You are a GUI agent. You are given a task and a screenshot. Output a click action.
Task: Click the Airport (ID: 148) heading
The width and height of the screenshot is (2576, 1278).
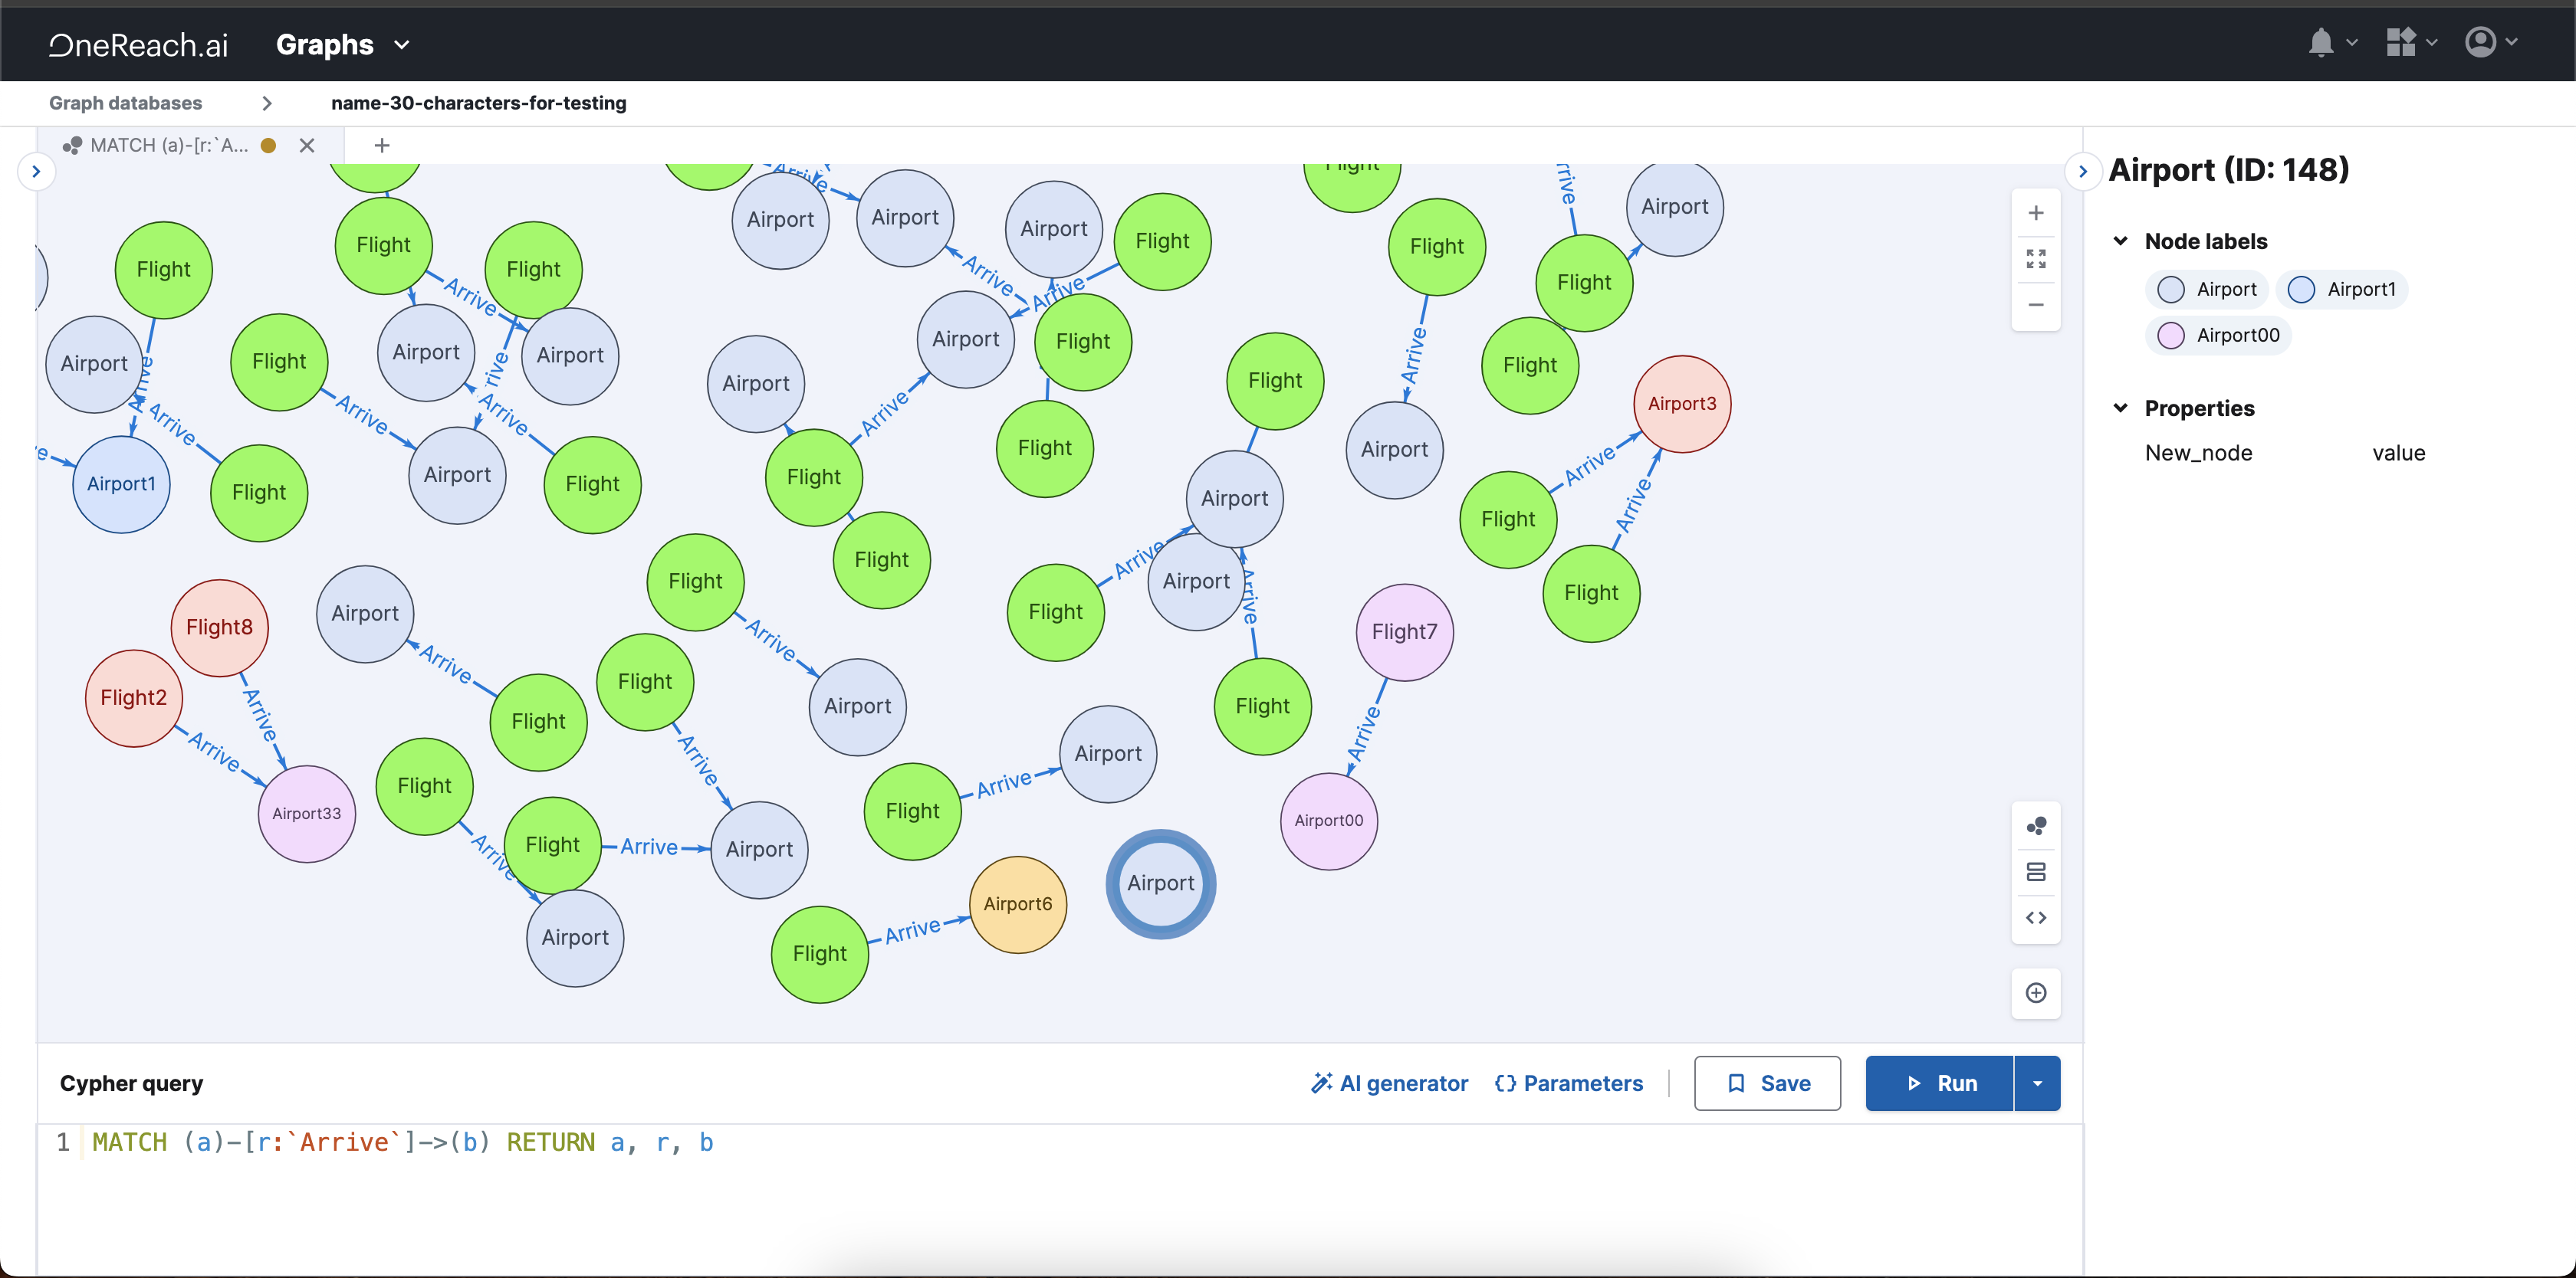tap(2228, 170)
